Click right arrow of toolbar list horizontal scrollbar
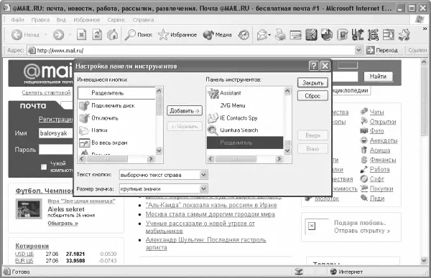Image resolution: width=431 pixels, height=278 pixels. click(x=279, y=159)
